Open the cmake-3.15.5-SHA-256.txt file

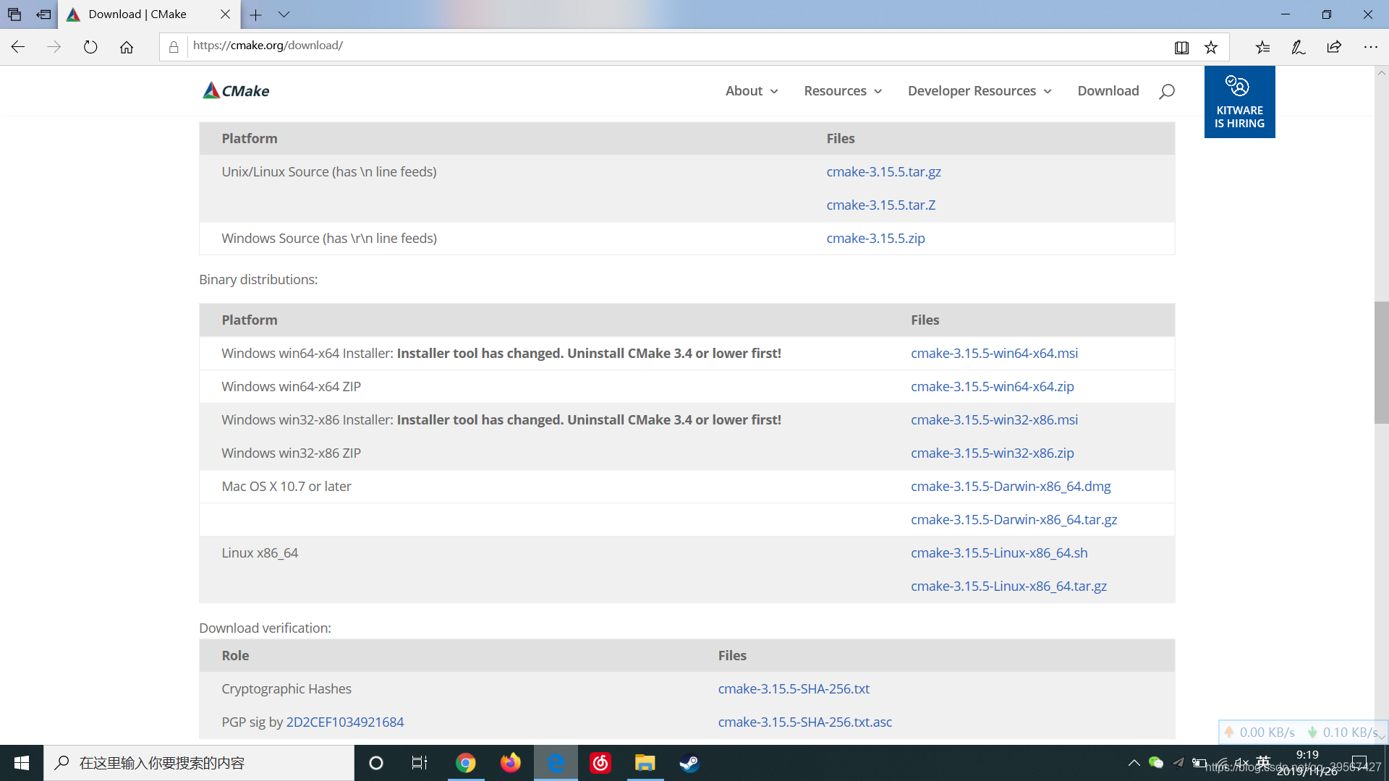point(794,688)
